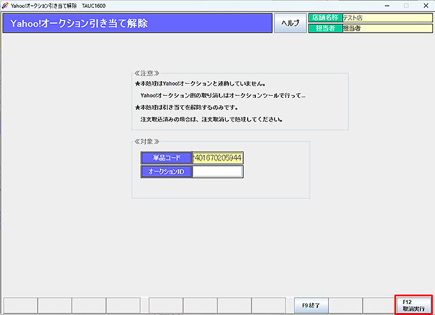Click the ≪注意≫ group heading
This screenshot has height=315, width=435.
146,73
